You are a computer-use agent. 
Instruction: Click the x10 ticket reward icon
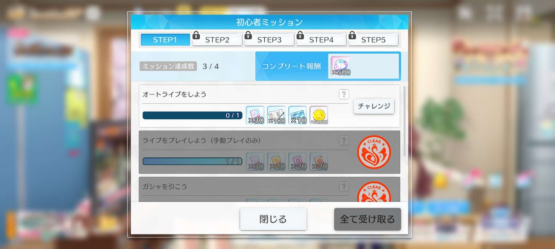[x=298, y=115]
